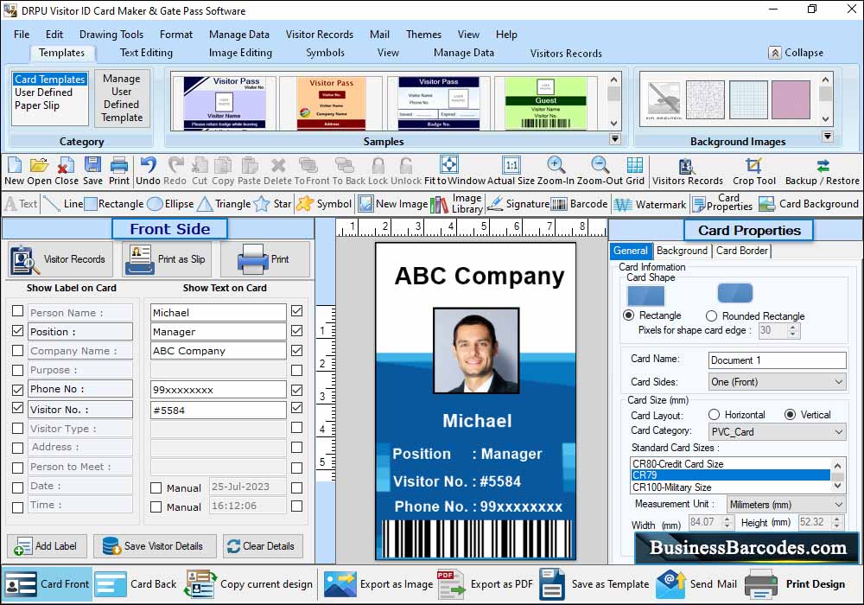864x605 pixels.
Task: Toggle the Manual time checkbox
Action: point(156,506)
